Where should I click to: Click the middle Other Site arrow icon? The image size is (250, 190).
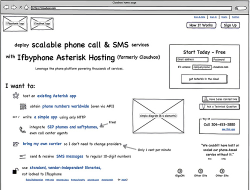coord(200,171)
